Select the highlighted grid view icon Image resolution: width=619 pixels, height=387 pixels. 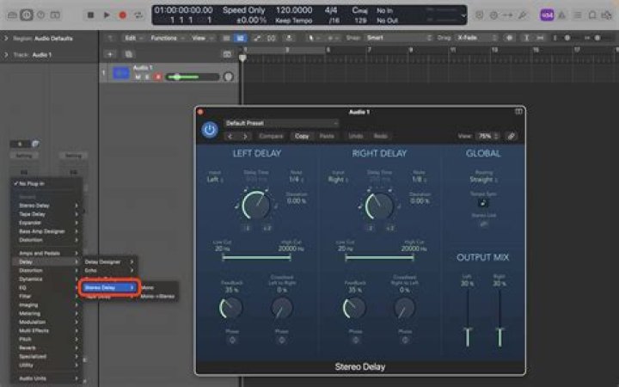[x=240, y=38]
